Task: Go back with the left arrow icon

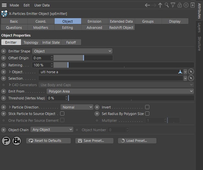Action: 147,5
